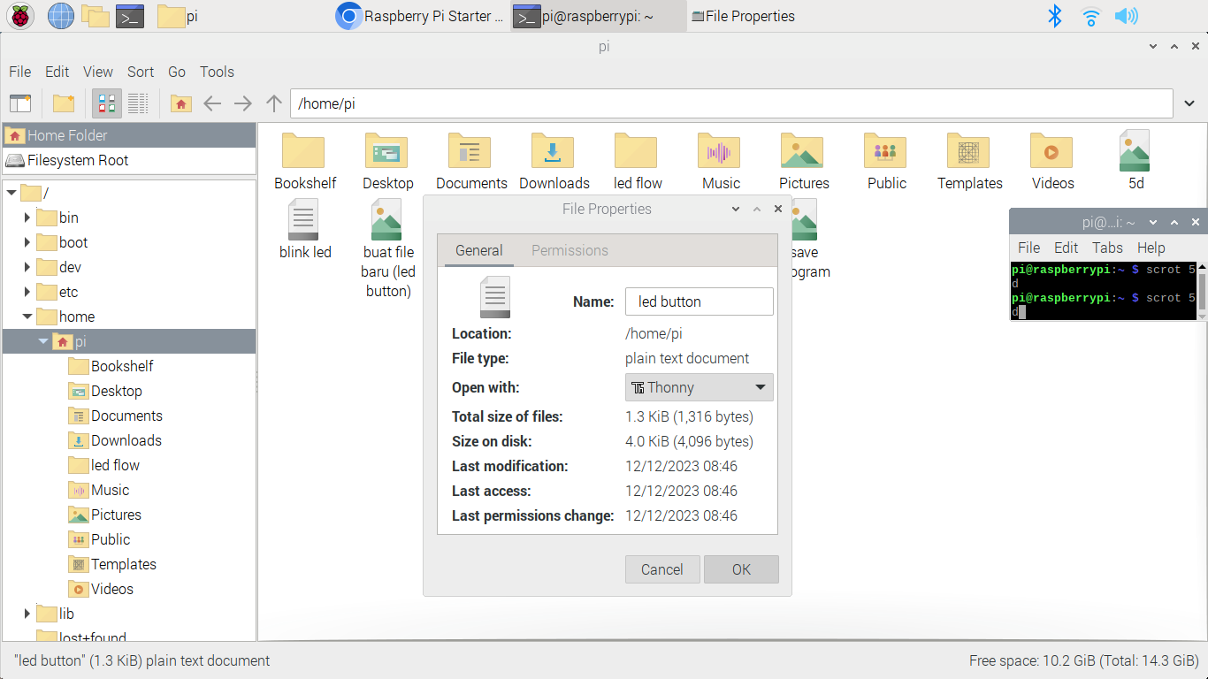Viewport: 1208px width, 679px height.
Task: Switch to detailed list view
Action: point(138,103)
